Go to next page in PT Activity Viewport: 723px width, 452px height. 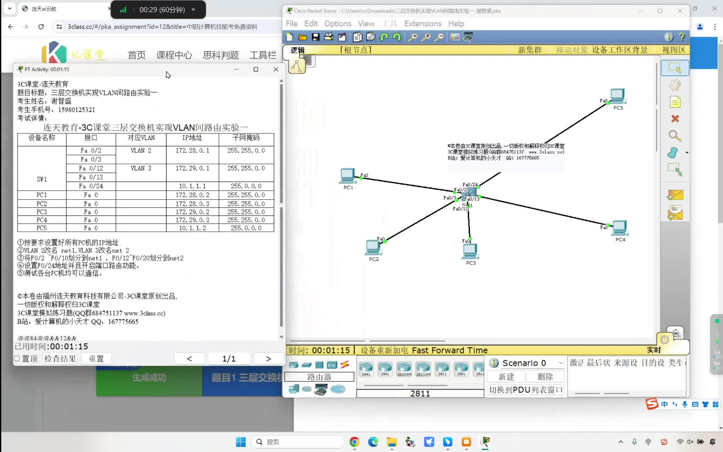(x=268, y=359)
